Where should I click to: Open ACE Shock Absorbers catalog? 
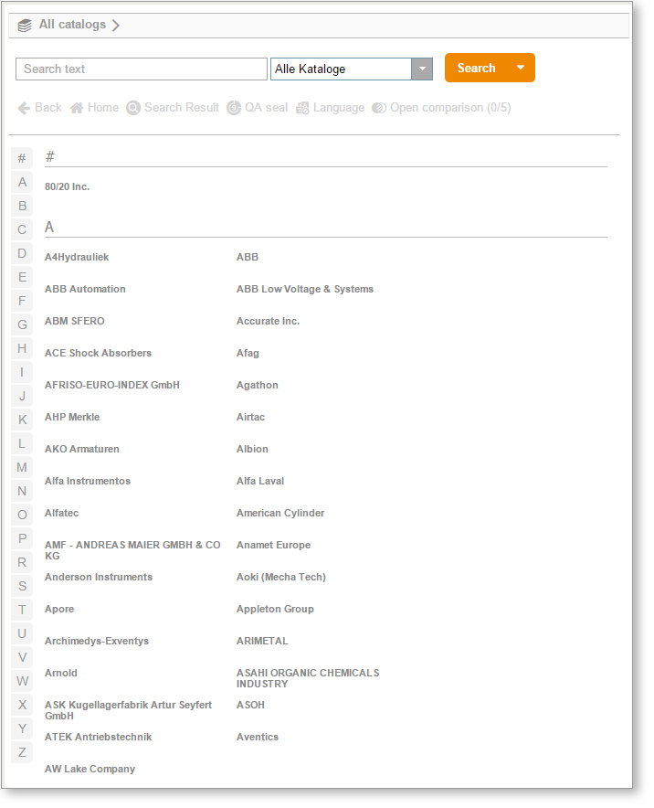coord(98,353)
